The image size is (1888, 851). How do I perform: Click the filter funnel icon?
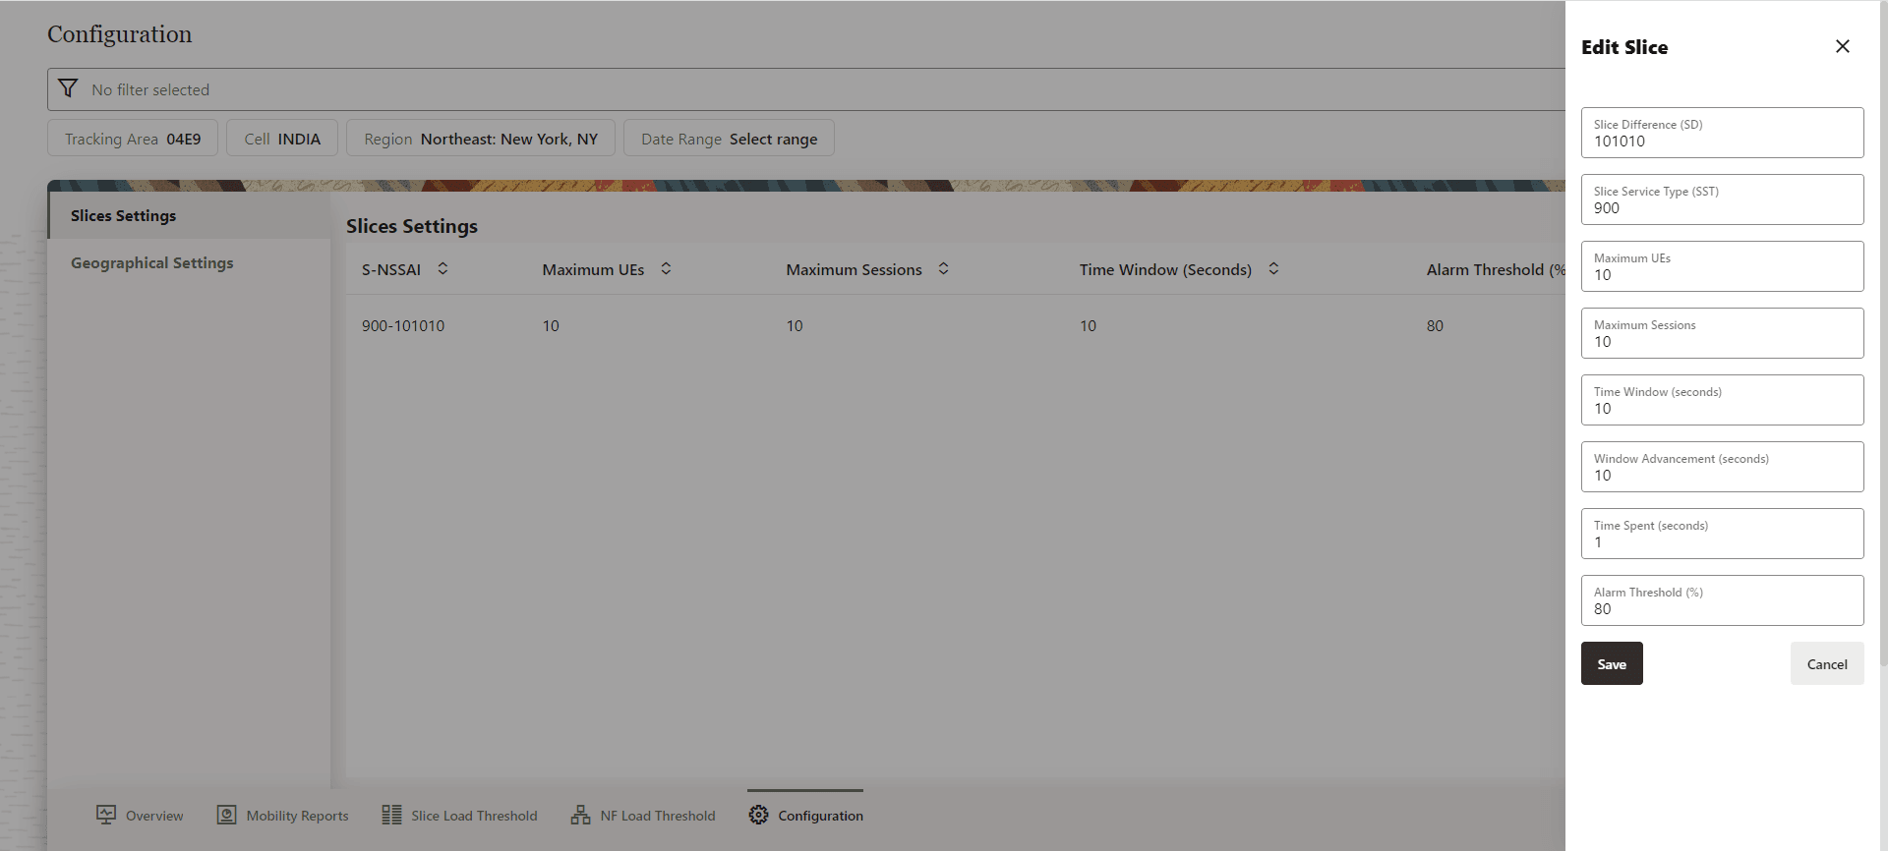pyautogui.click(x=68, y=88)
